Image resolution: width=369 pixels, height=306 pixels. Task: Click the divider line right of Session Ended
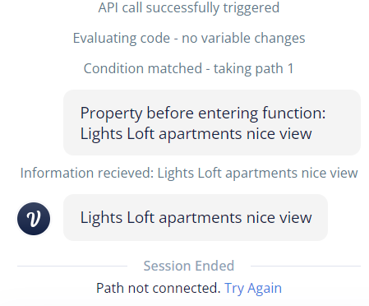(x=306, y=266)
